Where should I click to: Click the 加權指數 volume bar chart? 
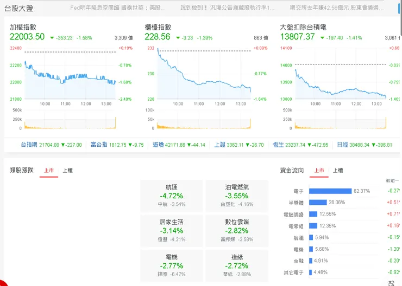(x=70, y=120)
